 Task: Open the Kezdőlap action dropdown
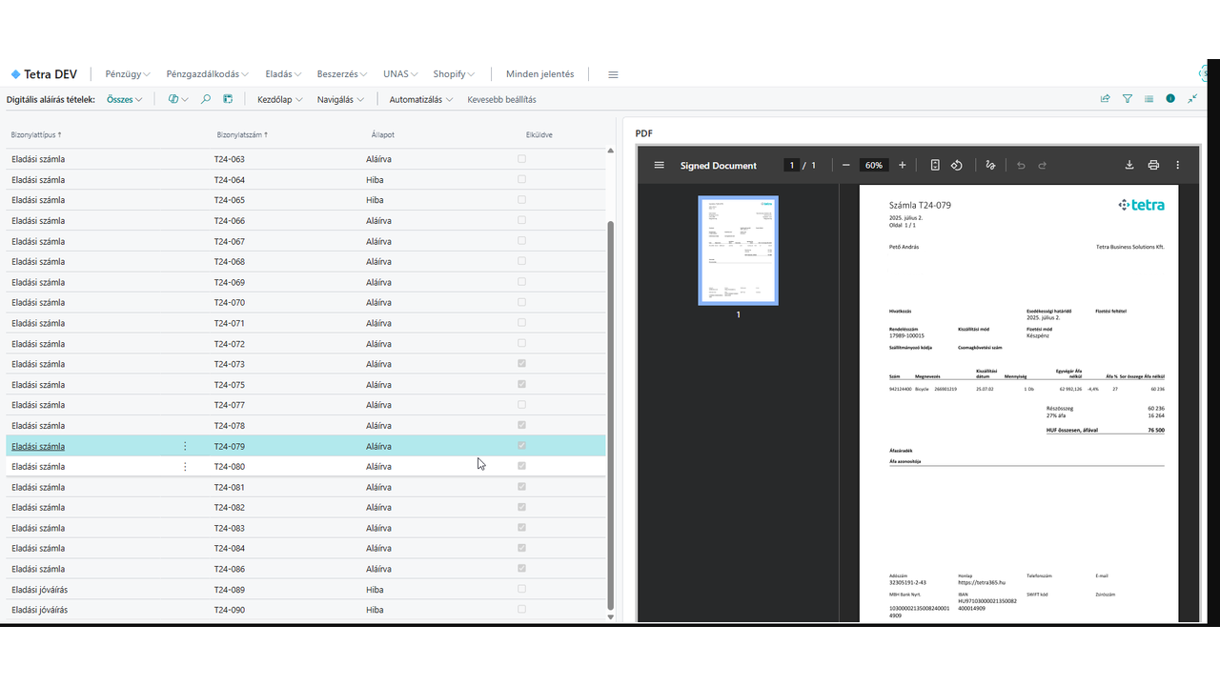click(280, 99)
